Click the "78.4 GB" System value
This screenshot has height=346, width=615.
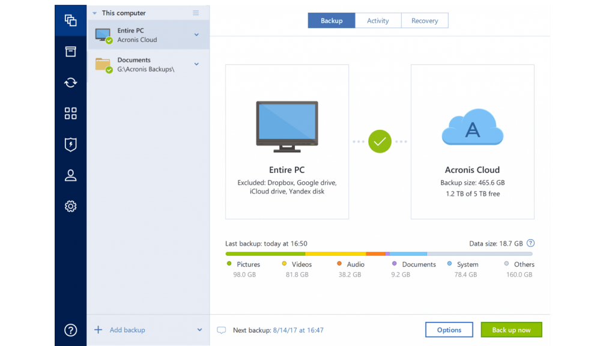(x=465, y=275)
